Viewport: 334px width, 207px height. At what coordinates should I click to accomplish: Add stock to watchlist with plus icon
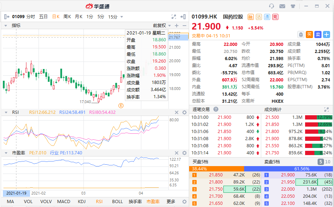point(327,34)
